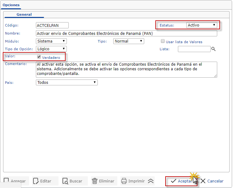233x188 pixels.
Task: Click inside the Comentario text area
Action: coord(127,70)
